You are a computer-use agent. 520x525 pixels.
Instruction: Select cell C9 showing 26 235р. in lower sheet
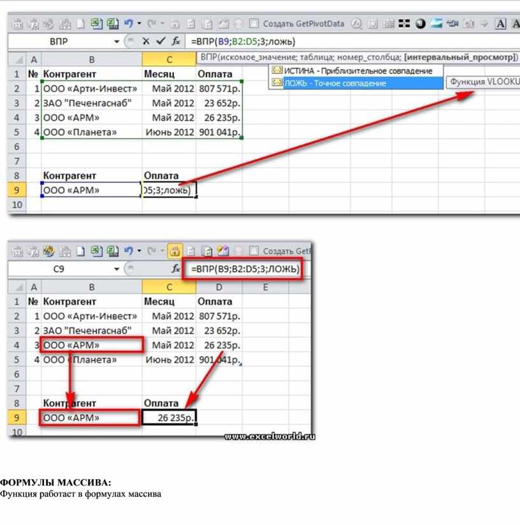coord(169,418)
